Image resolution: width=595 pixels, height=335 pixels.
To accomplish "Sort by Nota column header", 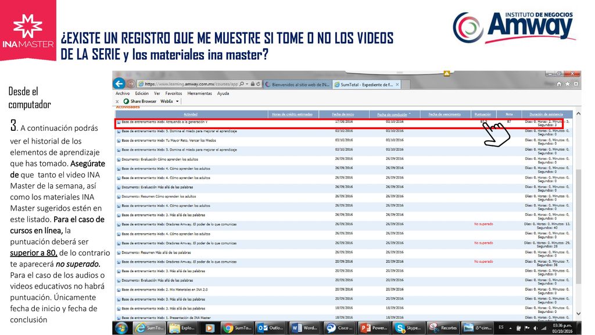I will [x=509, y=115].
